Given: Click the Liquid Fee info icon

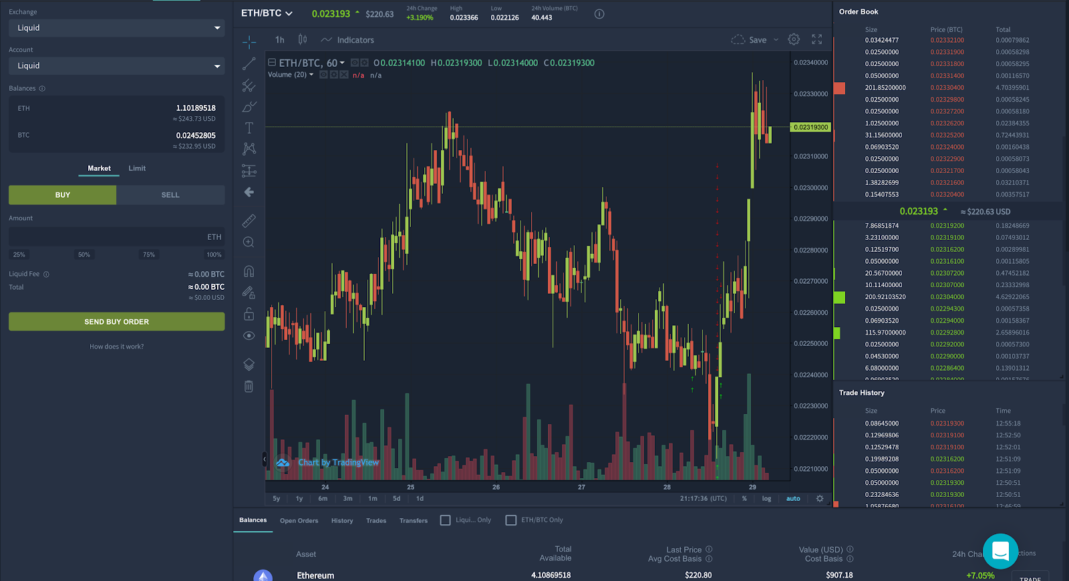Looking at the screenshot, I should point(46,274).
